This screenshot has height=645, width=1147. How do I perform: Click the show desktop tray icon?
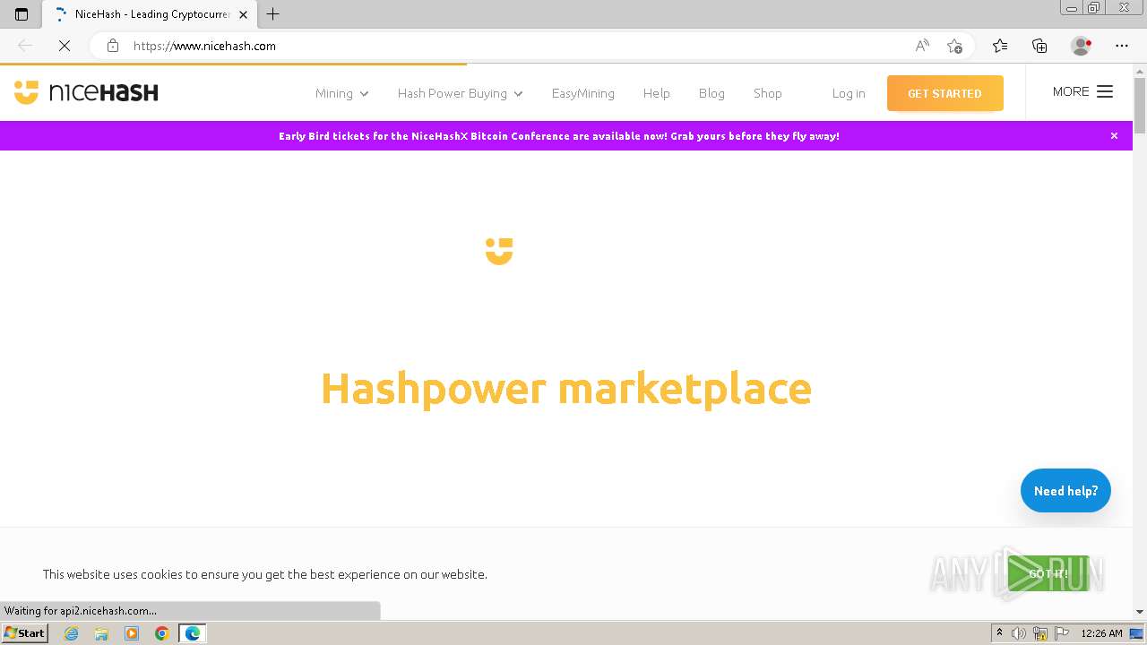tap(1136, 633)
